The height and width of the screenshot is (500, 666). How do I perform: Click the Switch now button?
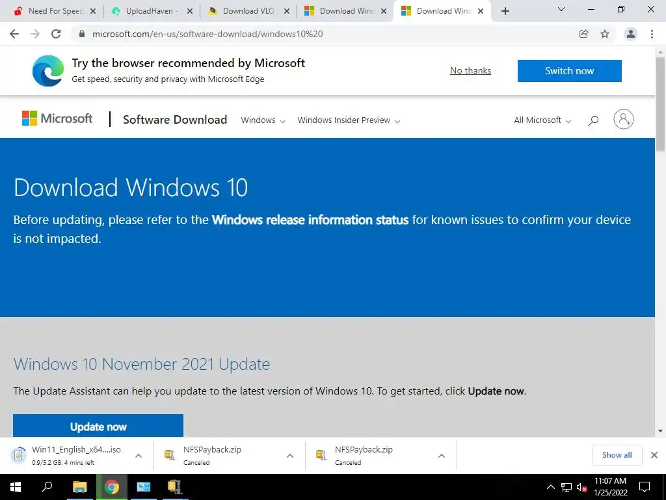tap(569, 70)
